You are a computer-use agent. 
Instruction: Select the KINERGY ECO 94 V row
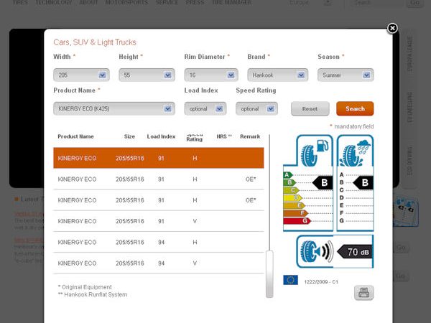point(159,263)
